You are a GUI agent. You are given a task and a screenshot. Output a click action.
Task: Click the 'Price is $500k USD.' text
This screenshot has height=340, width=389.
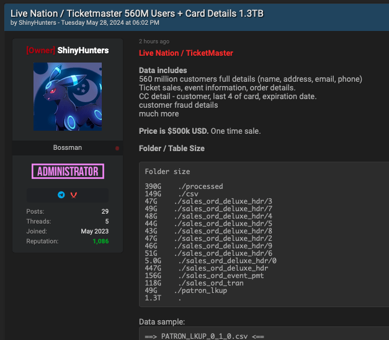[174, 131]
